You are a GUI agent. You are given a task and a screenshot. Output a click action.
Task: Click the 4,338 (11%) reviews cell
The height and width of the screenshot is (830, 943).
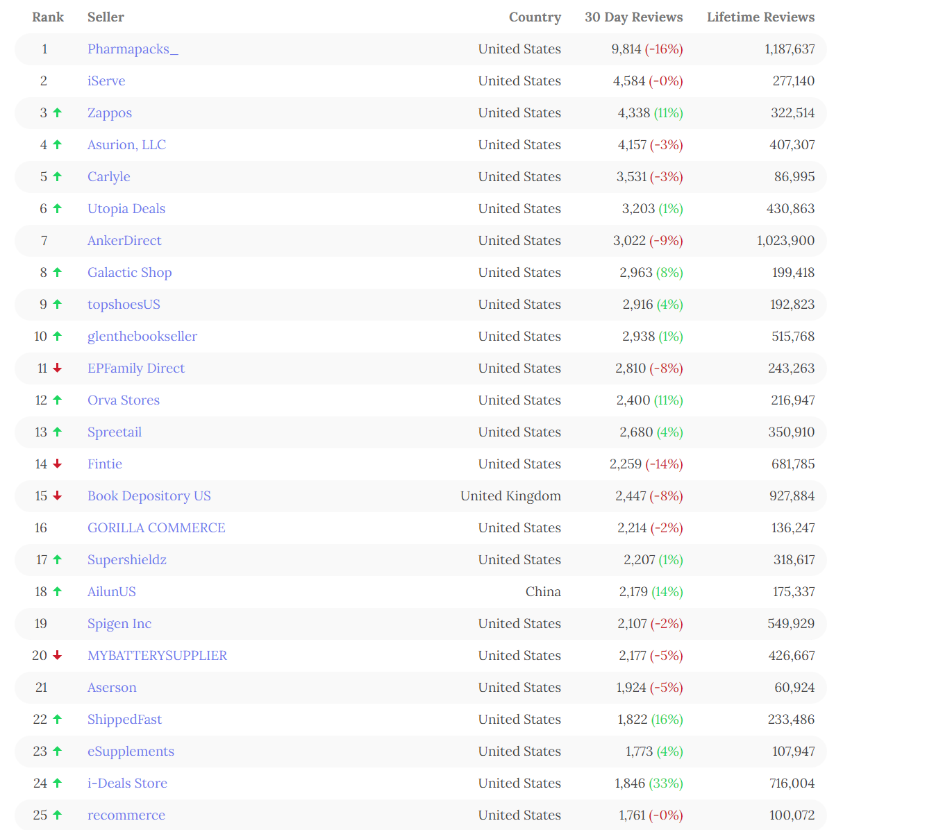pos(651,113)
